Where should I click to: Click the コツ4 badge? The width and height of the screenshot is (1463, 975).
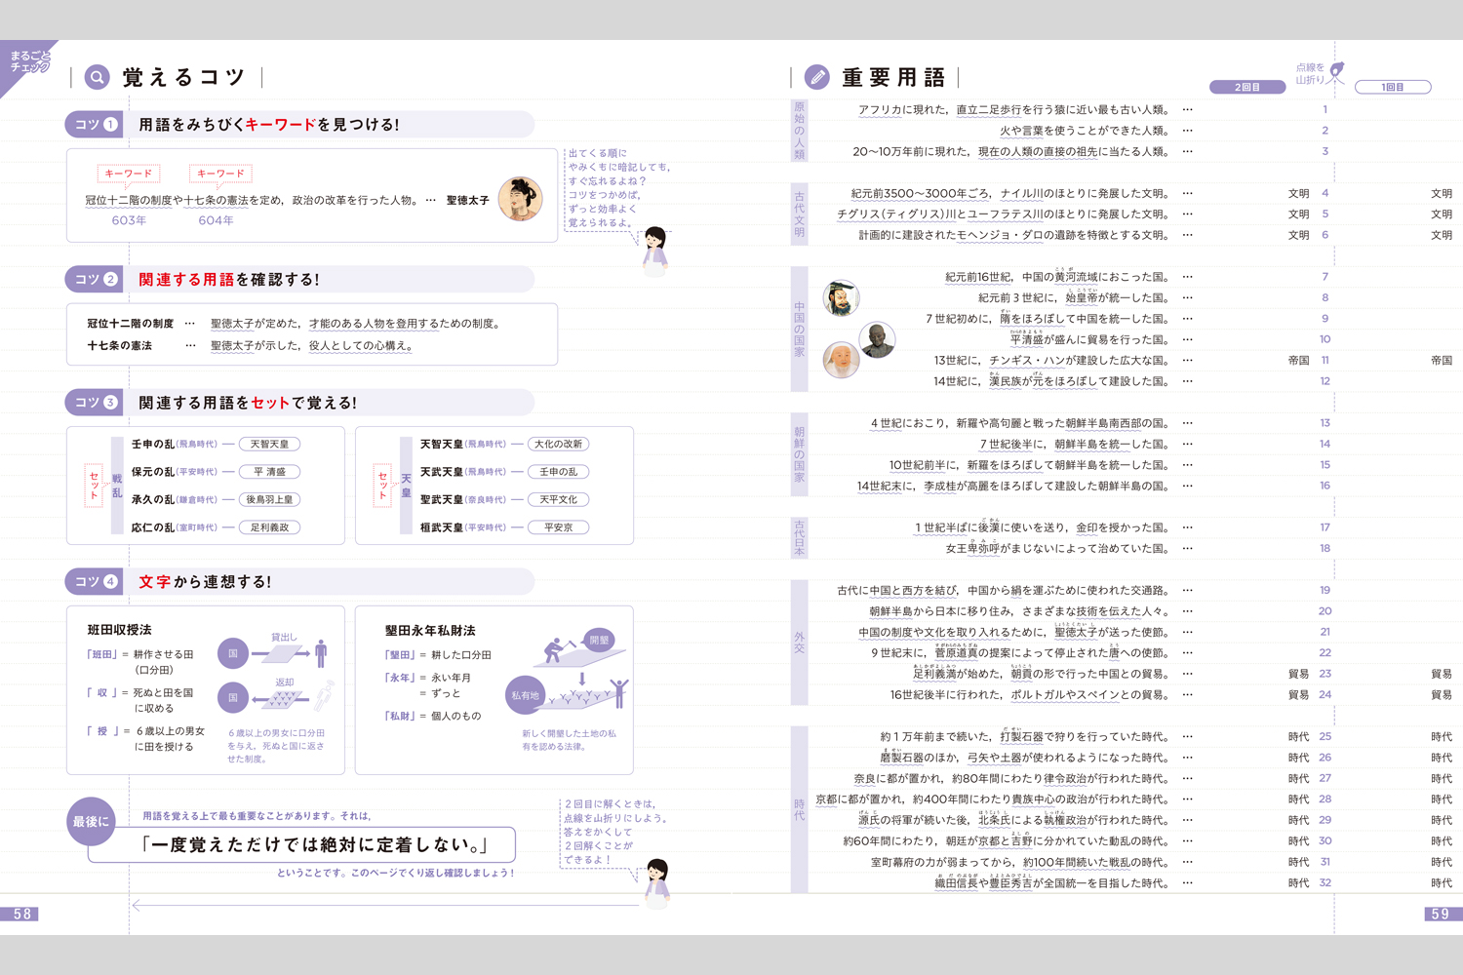tap(95, 581)
